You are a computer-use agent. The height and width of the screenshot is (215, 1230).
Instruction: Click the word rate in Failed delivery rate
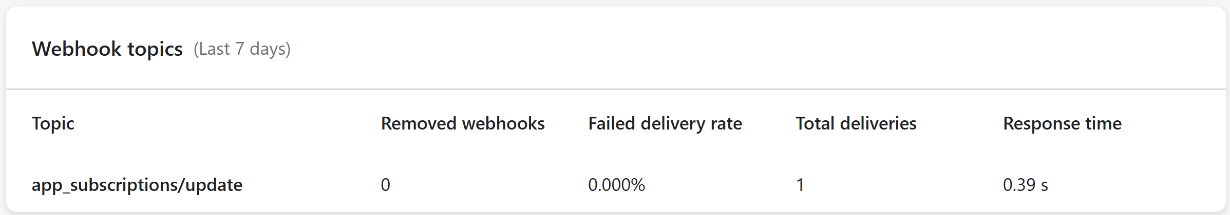(x=726, y=123)
